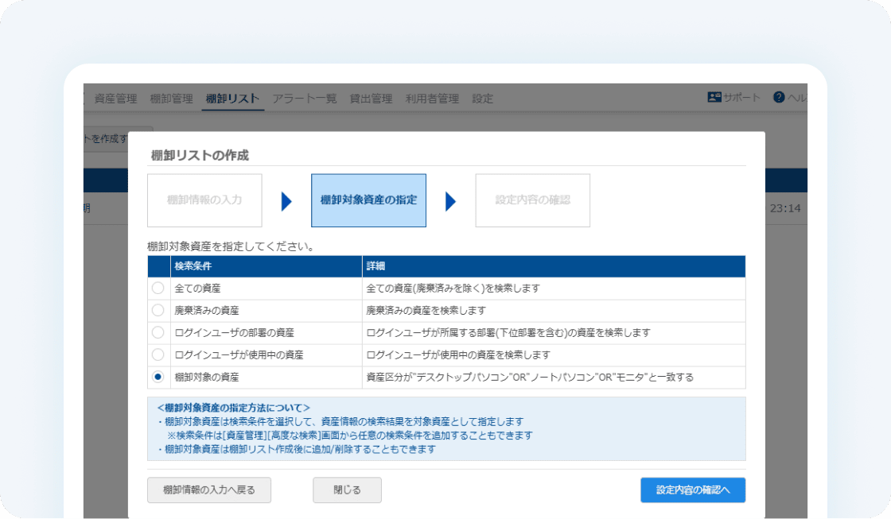Screen dimensions: 891x519
Task: Select the 廃棄済みの資産 radio button
Action: (158, 311)
